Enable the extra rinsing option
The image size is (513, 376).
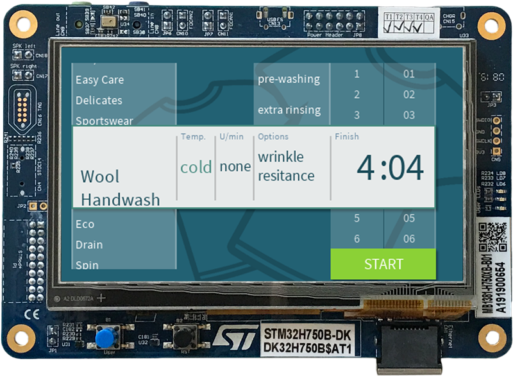pyautogui.click(x=289, y=110)
